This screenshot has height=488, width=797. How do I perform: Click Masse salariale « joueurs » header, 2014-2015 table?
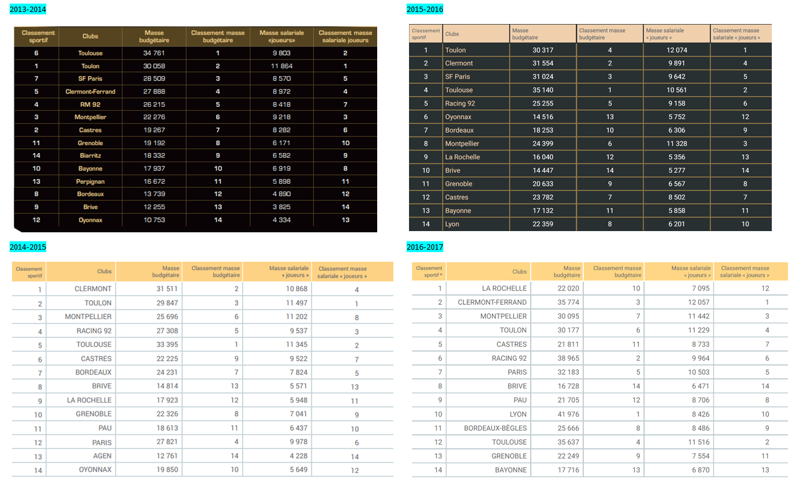click(x=289, y=272)
